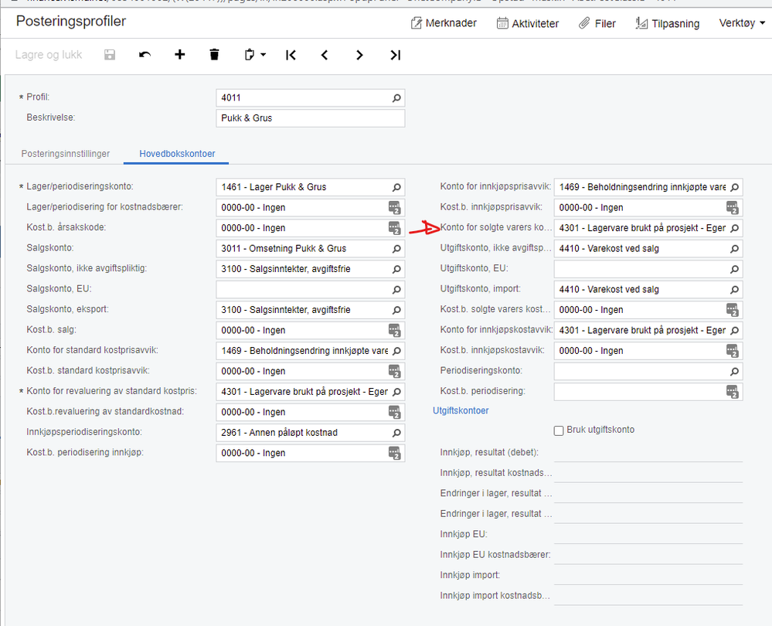This screenshot has height=626, width=772.
Task: Click the undo arrow toolbar icon
Action: coord(145,55)
